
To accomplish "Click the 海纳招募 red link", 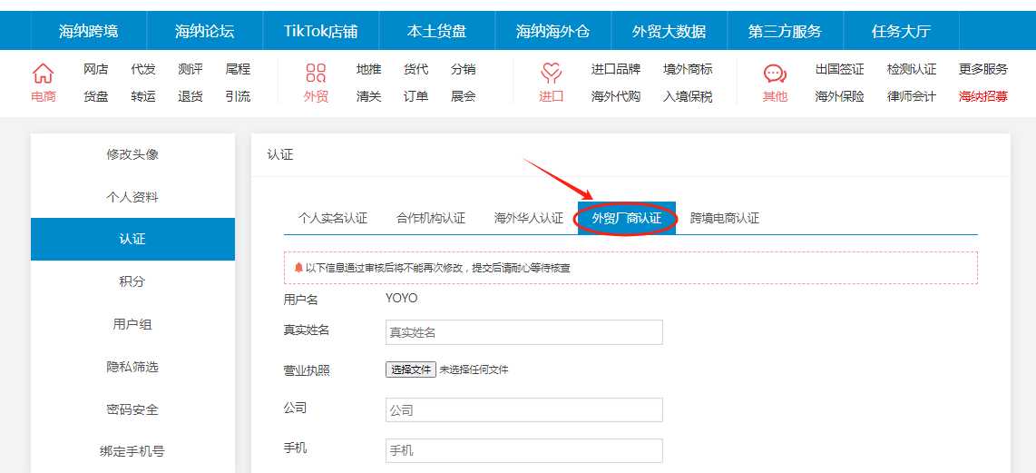I will (x=983, y=96).
